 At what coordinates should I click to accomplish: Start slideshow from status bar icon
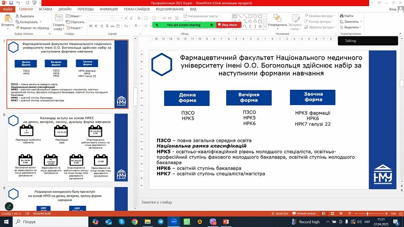coord(349,213)
